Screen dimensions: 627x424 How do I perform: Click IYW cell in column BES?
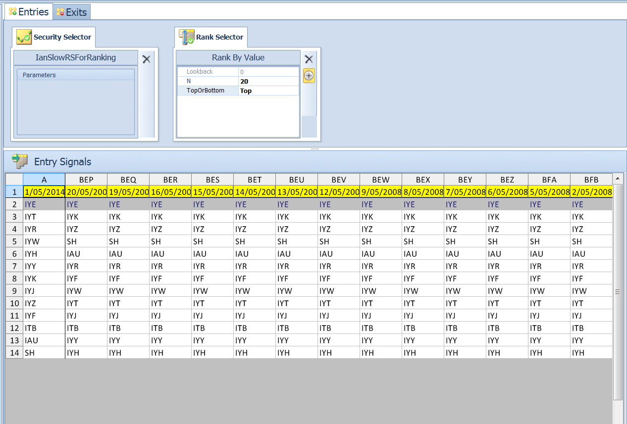click(212, 291)
